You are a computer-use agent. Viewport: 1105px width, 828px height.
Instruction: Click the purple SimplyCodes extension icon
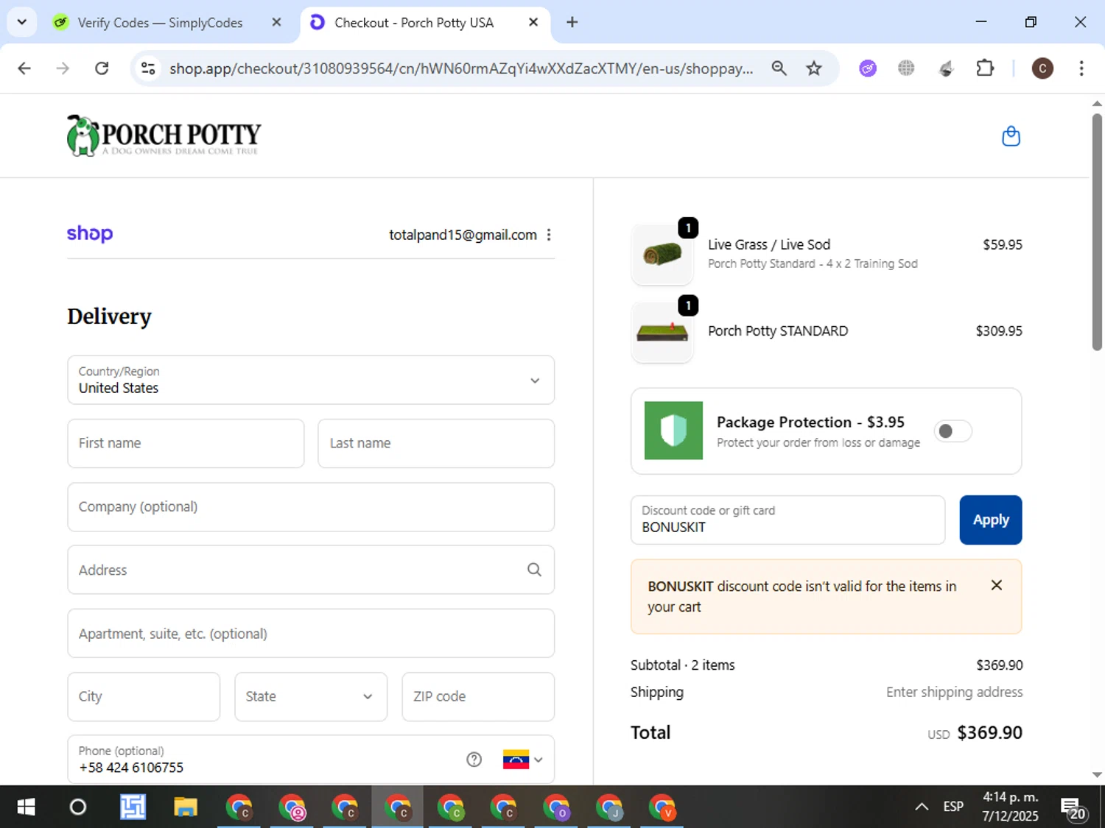868,68
